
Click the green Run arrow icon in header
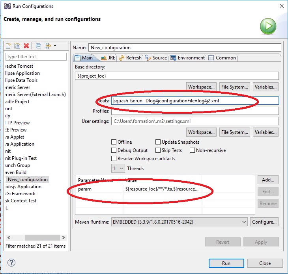coord(267,26)
